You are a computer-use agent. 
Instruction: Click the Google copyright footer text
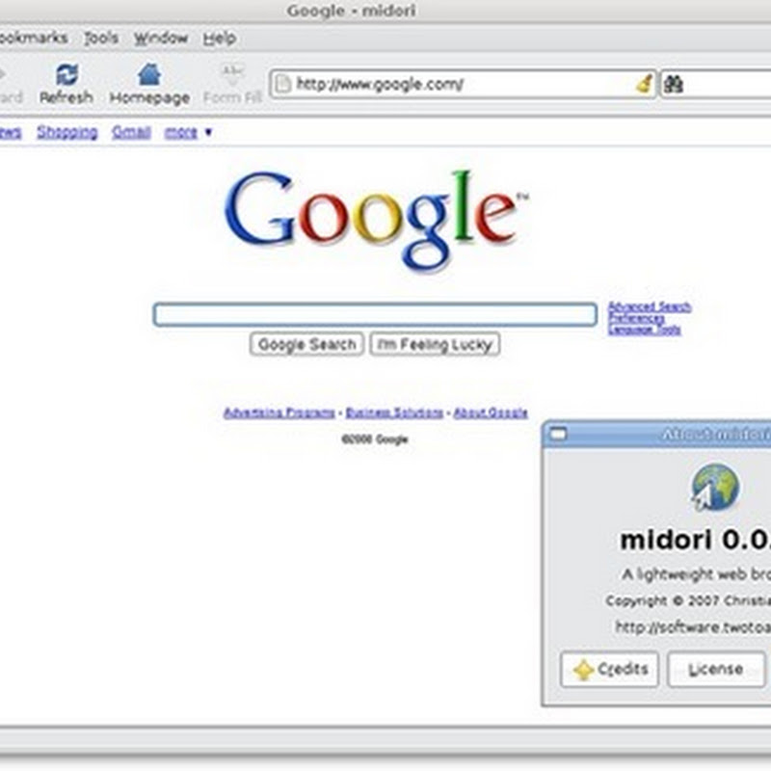(375, 439)
